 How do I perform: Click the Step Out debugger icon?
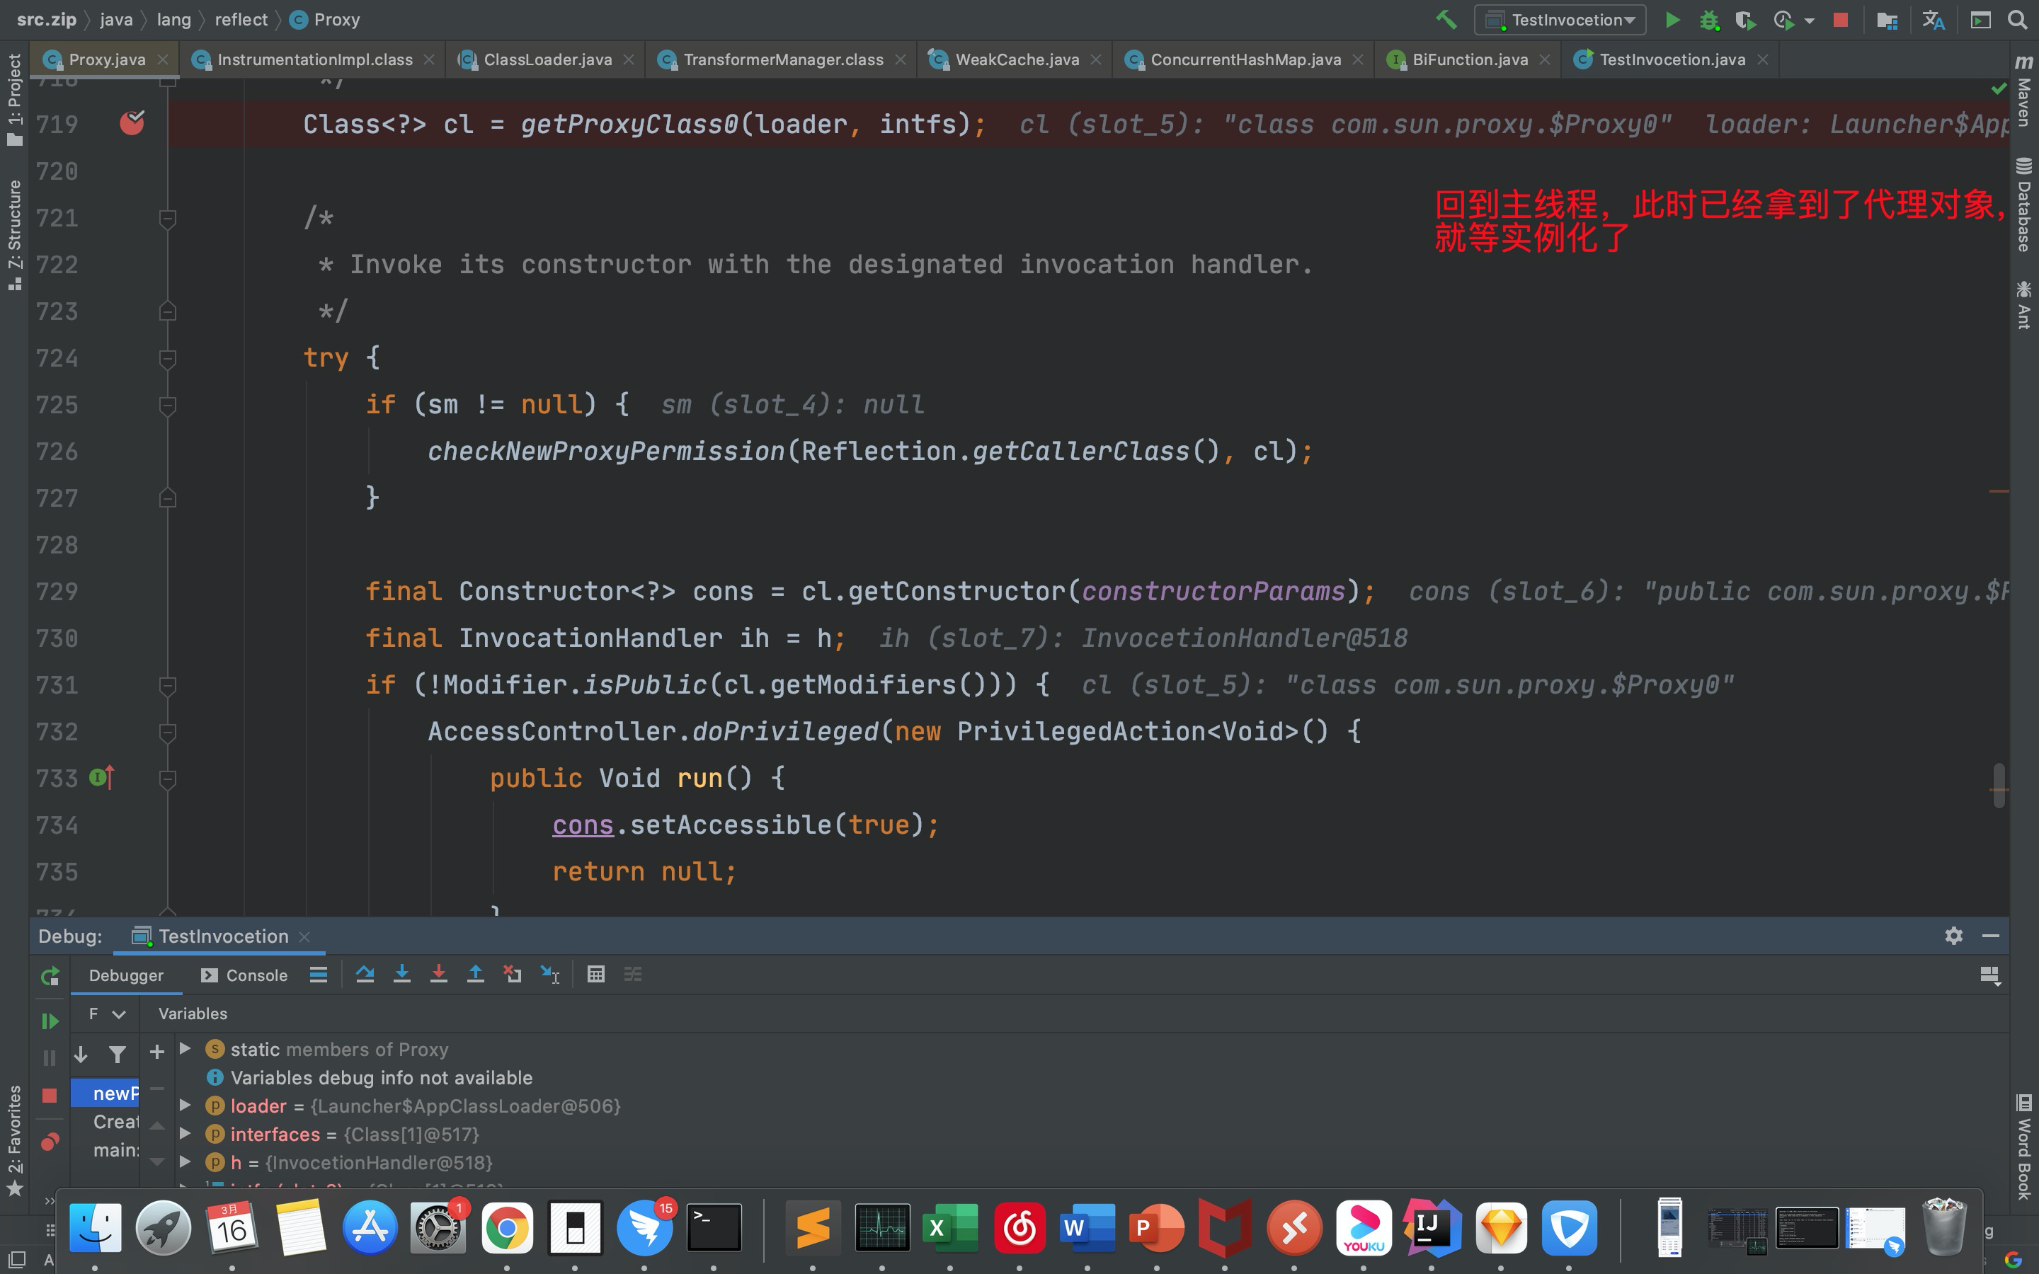coord(475,974)
